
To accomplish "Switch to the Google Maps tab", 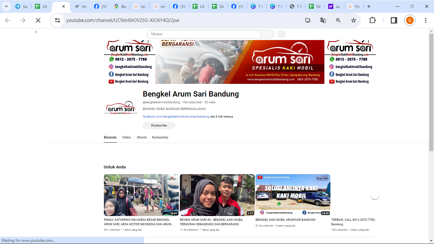I will (120, 6).
